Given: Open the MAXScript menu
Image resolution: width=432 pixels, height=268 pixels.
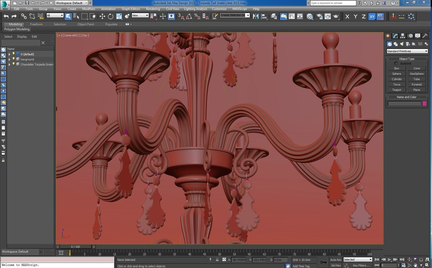Looking at the screenshot, I should coord(240,9).
